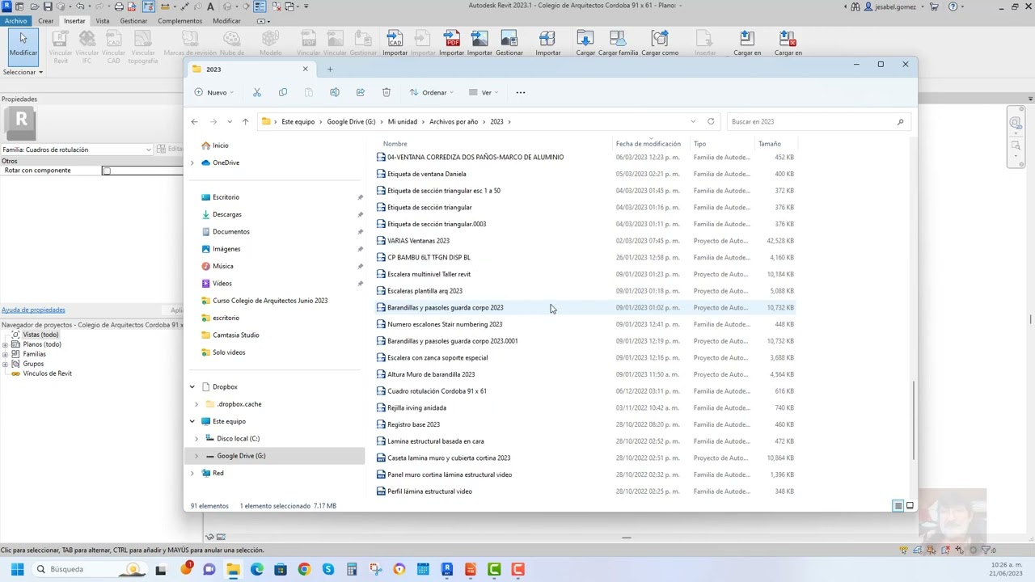1035x582 pixels.
Task: Expand Disco local (C:) in sidebar
Action: point(196,439)
